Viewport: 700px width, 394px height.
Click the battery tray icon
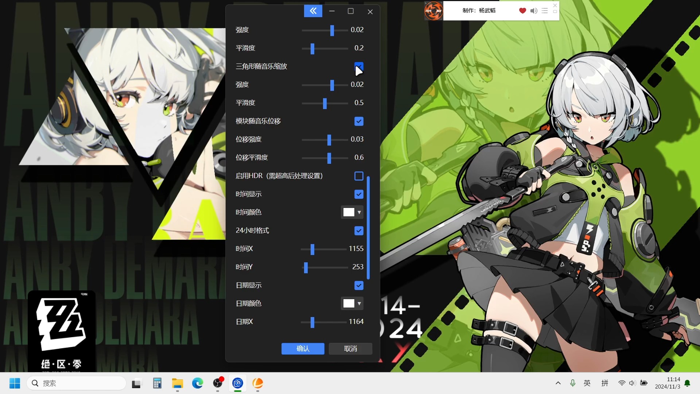[644, 383]
